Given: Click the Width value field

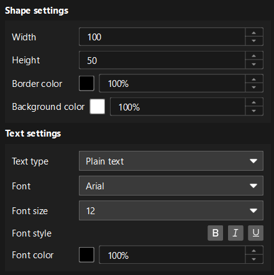Looking at the screenshot, I should point(162,37).
